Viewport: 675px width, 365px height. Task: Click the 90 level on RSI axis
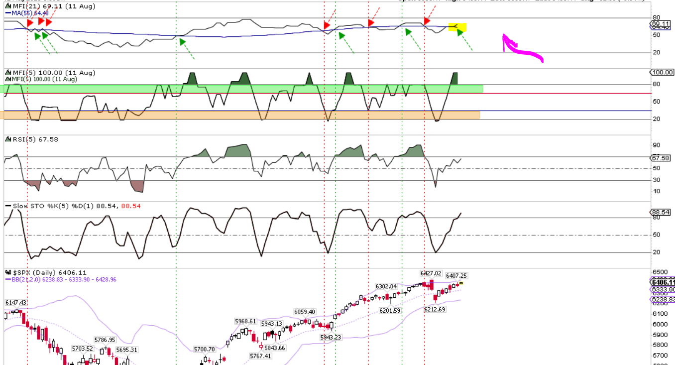pos(656,145)
